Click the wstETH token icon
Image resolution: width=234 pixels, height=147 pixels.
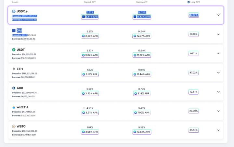(x=14, y=107)
